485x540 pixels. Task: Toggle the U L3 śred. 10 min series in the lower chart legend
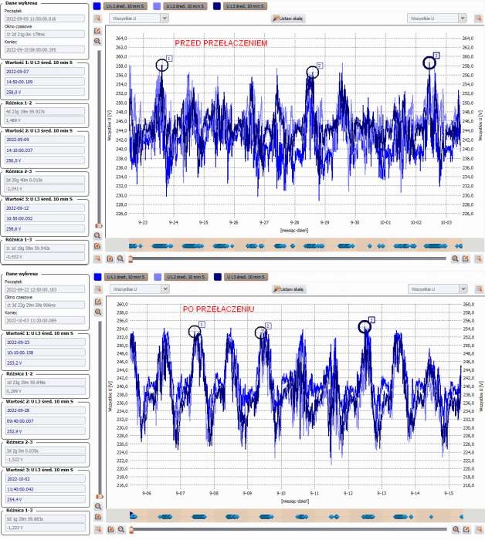click(246, 277)
